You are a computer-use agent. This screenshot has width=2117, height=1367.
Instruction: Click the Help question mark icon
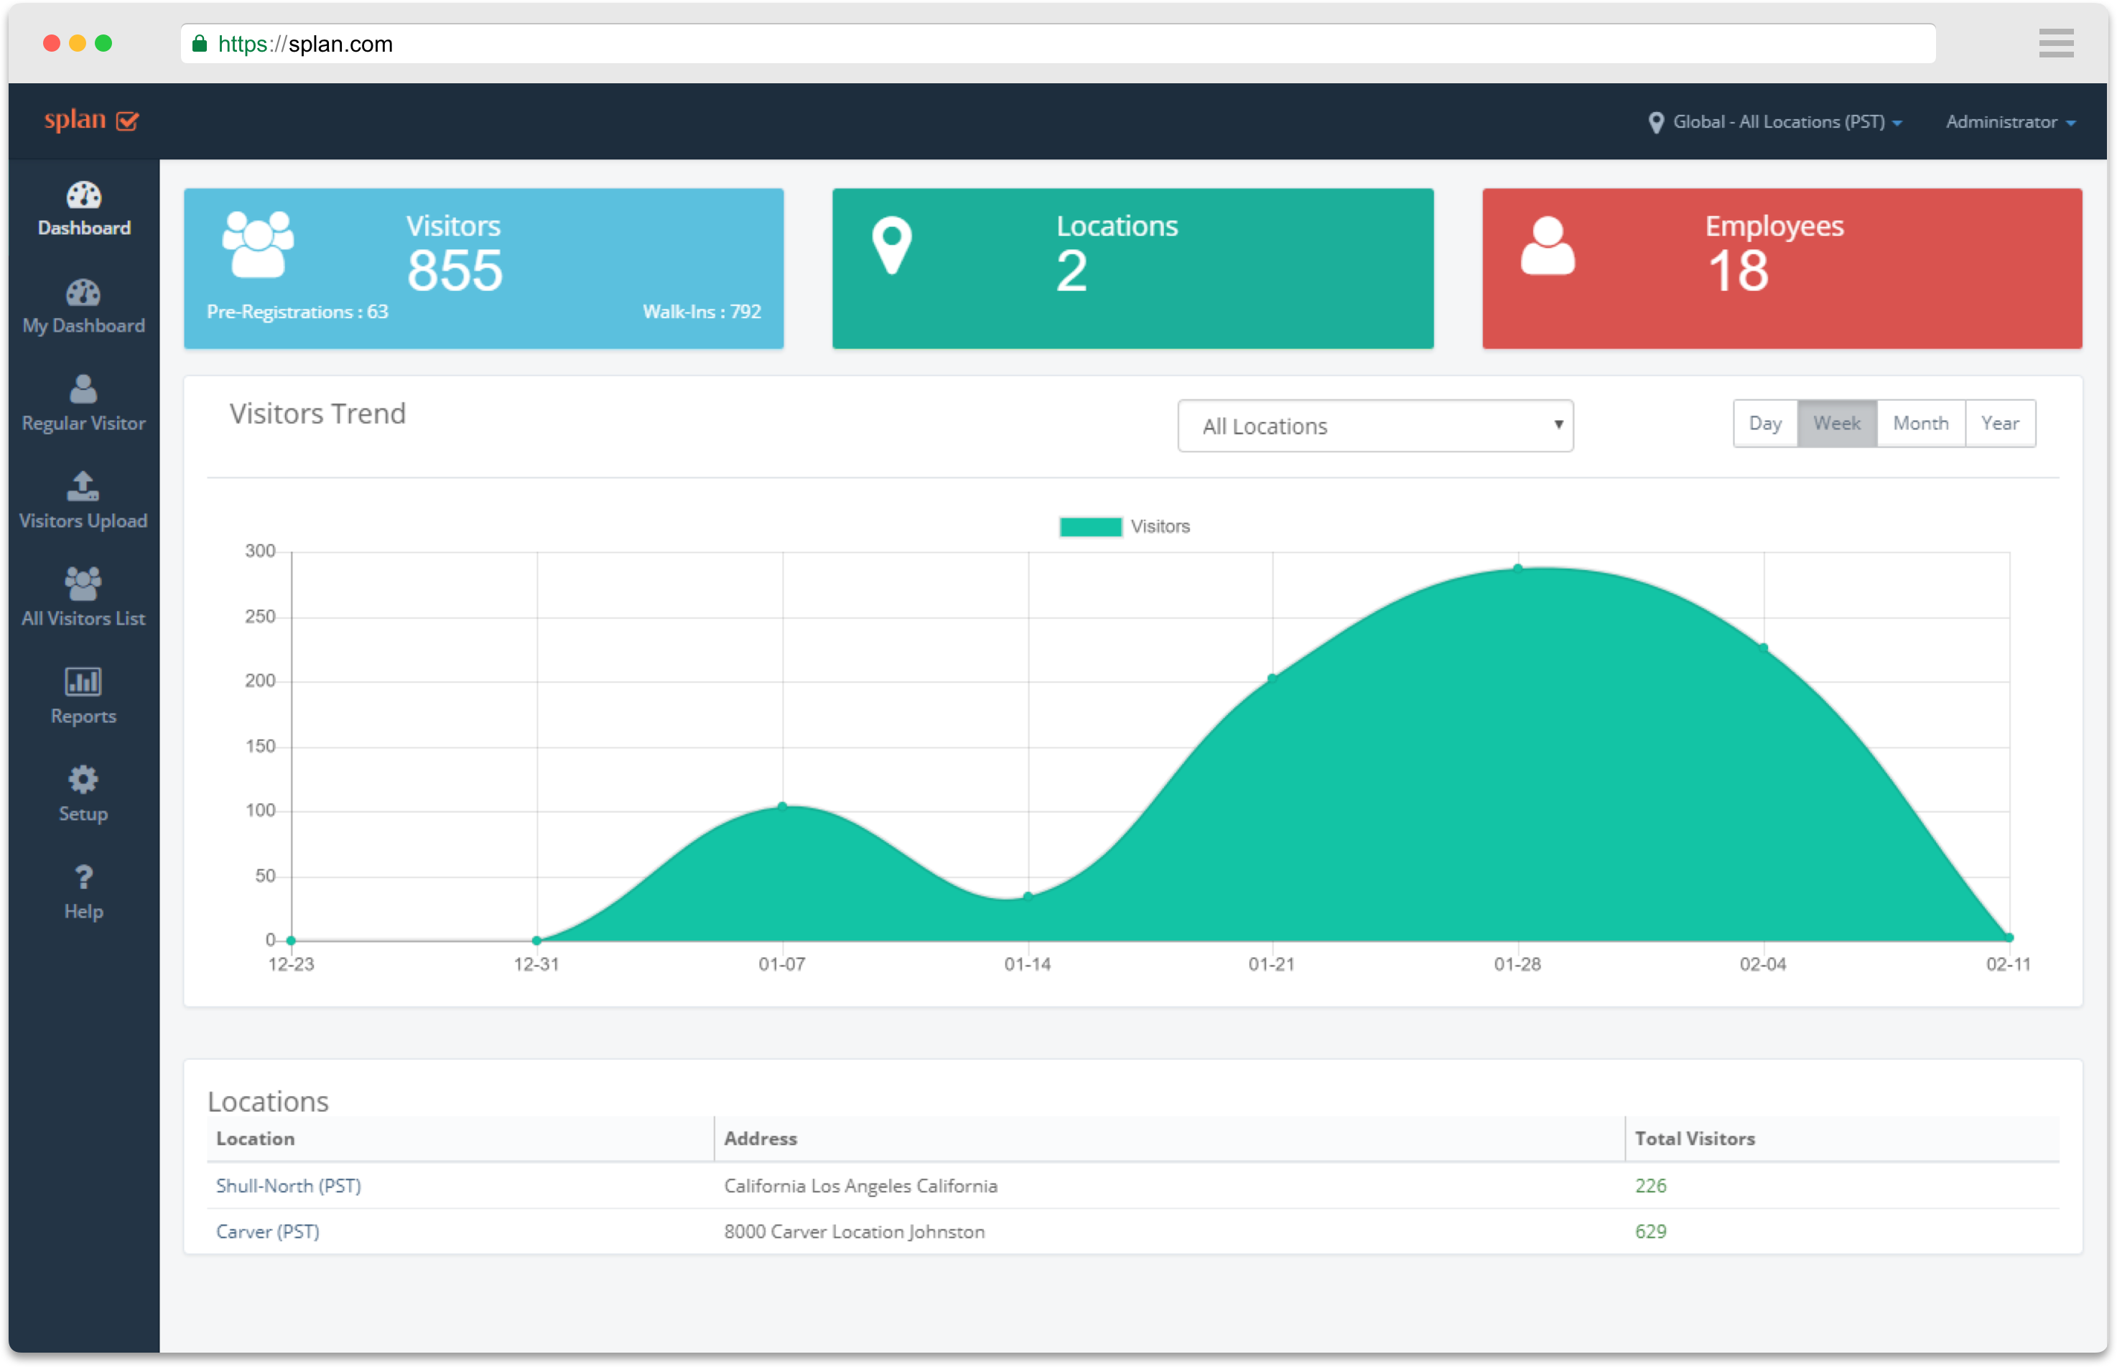click(x=83, y=877)
